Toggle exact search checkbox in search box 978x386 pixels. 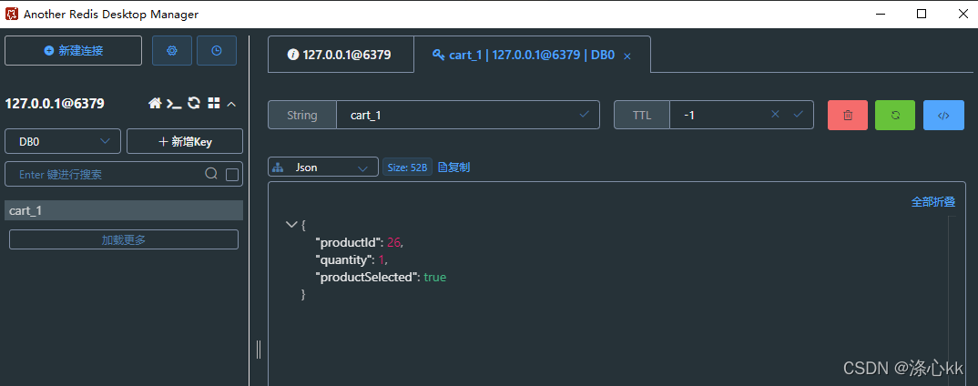click(x=232, y=175)
